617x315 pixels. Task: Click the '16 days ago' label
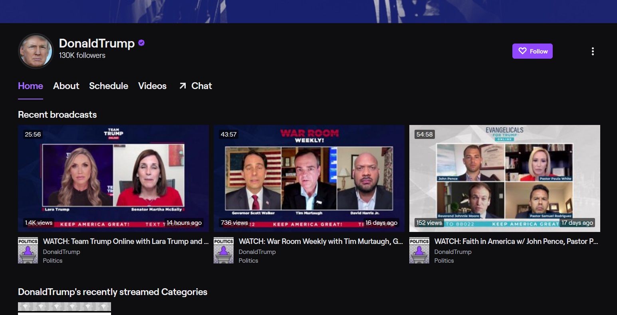[381, 223]
